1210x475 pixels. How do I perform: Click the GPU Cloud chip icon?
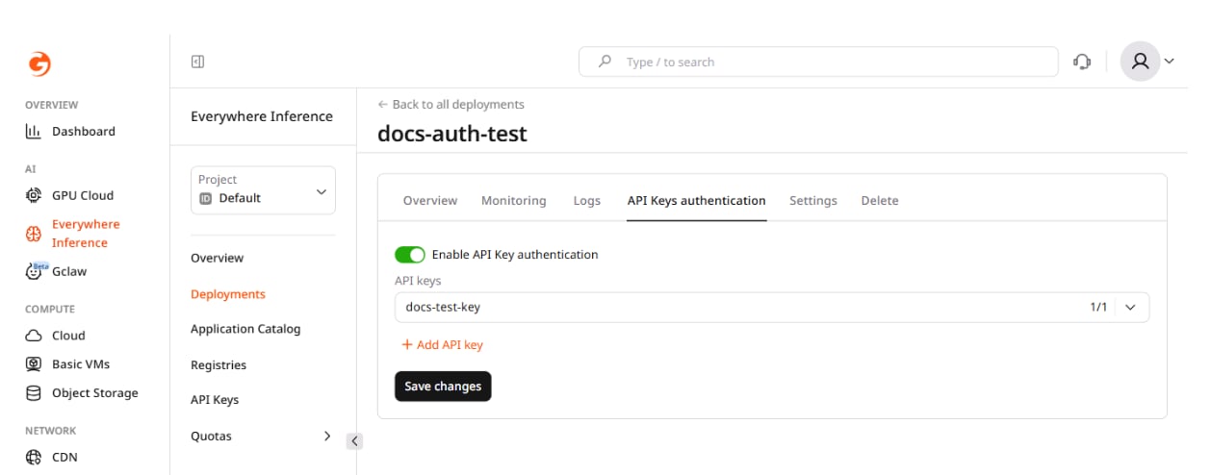tap(34, 195)
